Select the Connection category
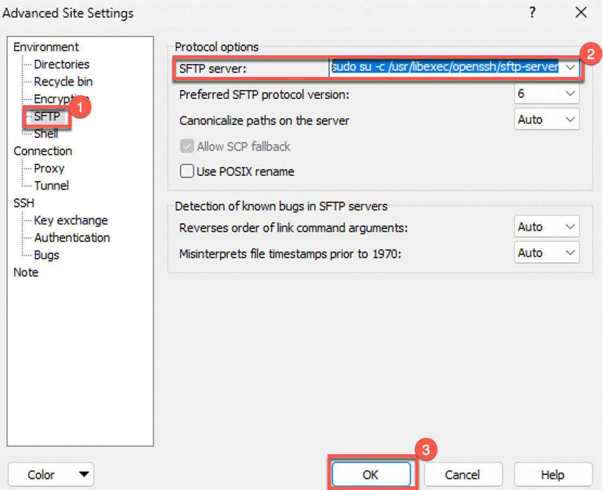The image size is (603, 490). [x=43, y=151]
